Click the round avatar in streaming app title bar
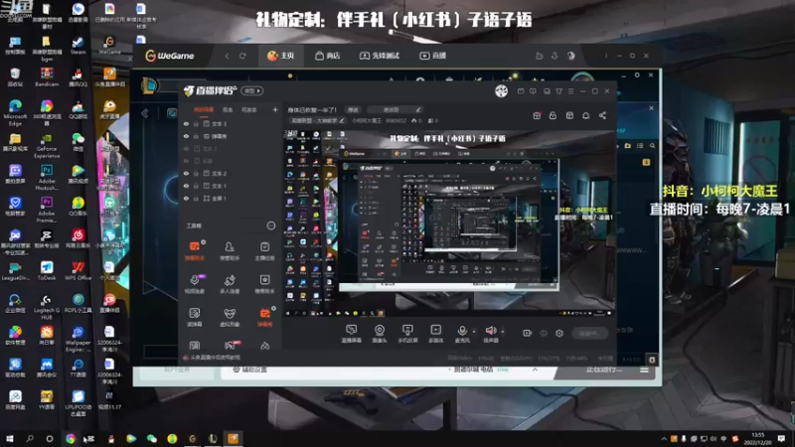The height and width of the screenshot is (447, 795). (501, 90)
